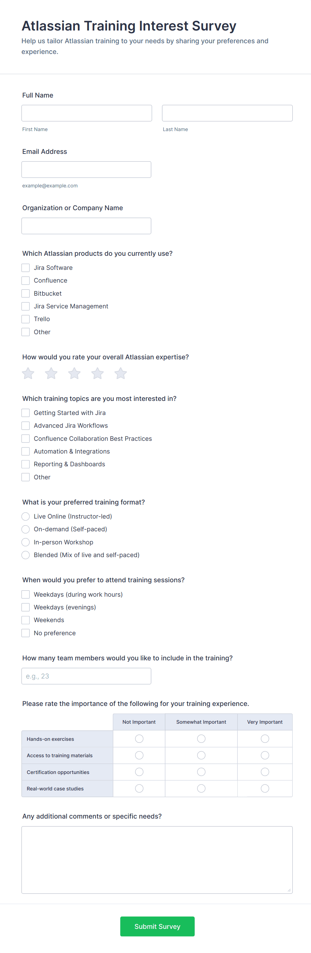
Task: Set Real-world case studies to Somewhat Important
Action: point(201,788)
